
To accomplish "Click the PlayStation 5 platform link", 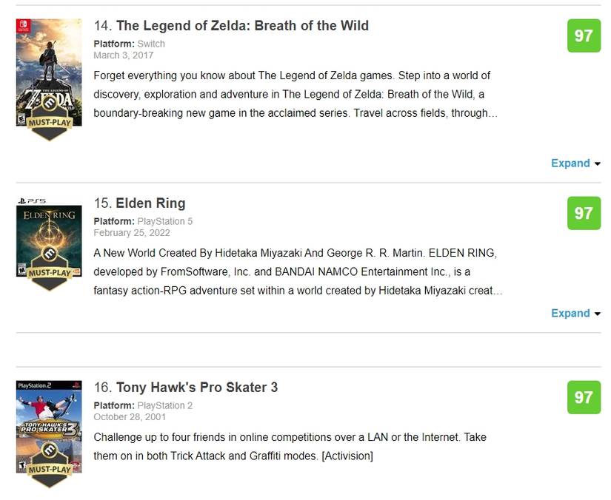I will pyautogui.click(x=165, y=221).
